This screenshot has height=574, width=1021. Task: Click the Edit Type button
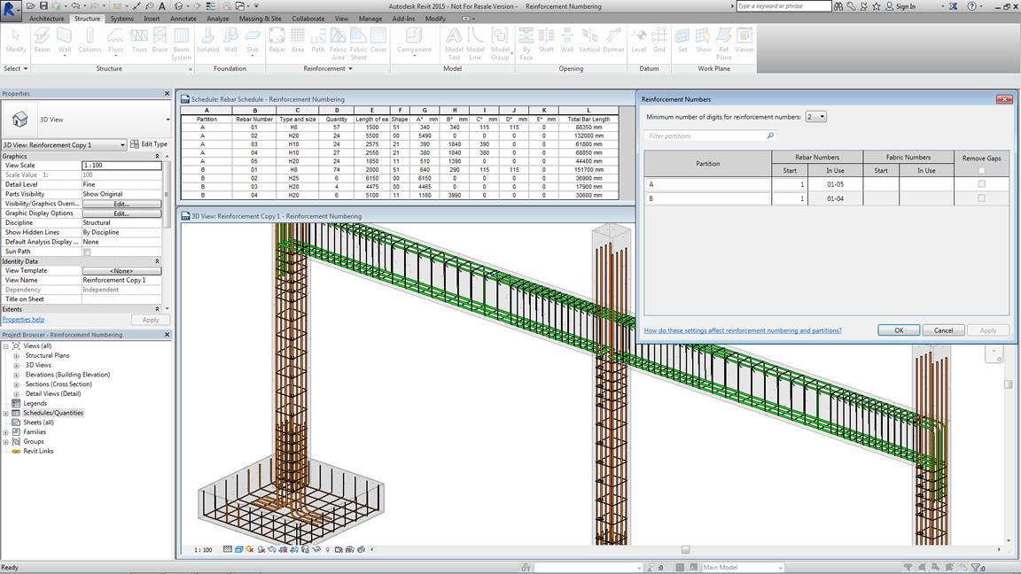149,144
